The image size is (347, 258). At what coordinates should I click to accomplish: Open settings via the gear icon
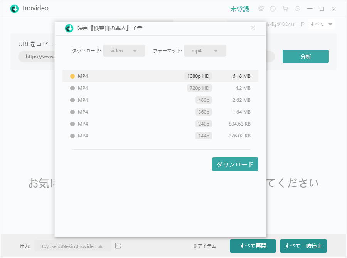(x=261, y=8)
